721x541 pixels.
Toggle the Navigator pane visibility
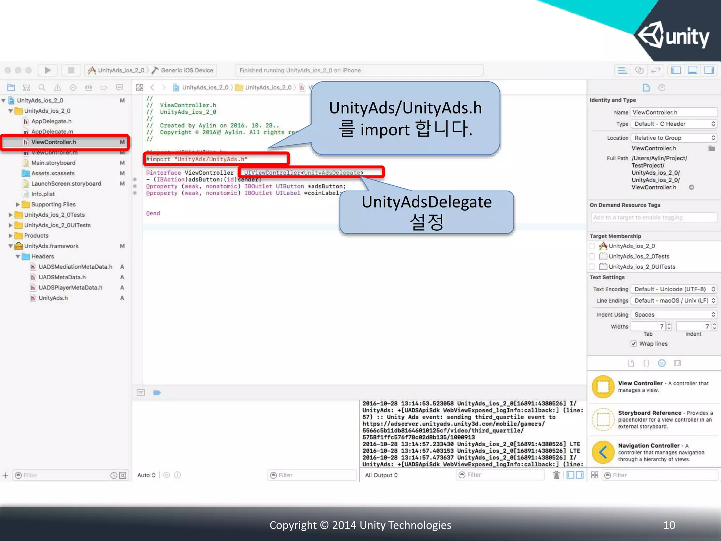pos(676,70)
